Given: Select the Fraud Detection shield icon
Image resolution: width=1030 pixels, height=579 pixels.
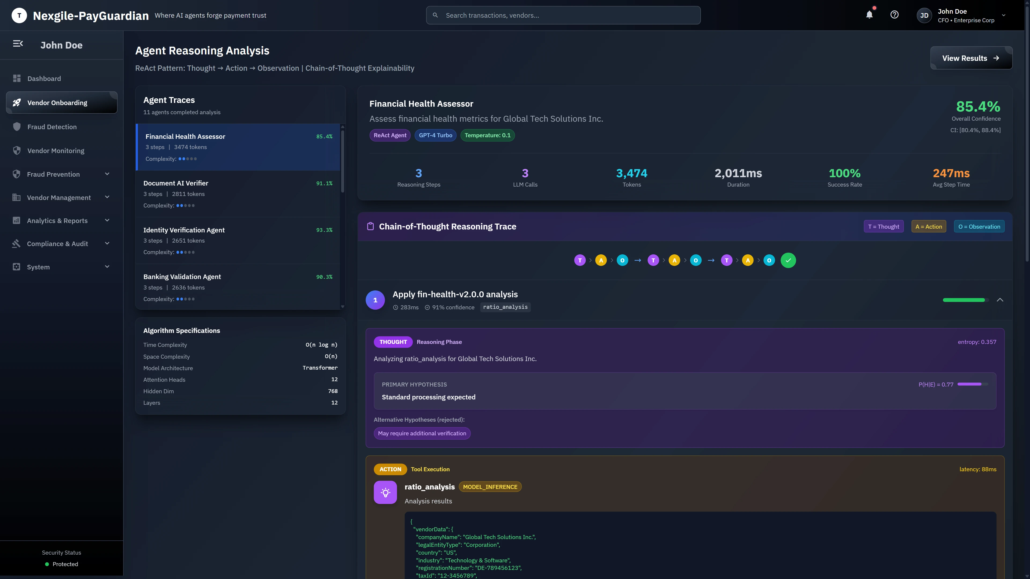Looking at the screenshot, I should coord(17,126).
